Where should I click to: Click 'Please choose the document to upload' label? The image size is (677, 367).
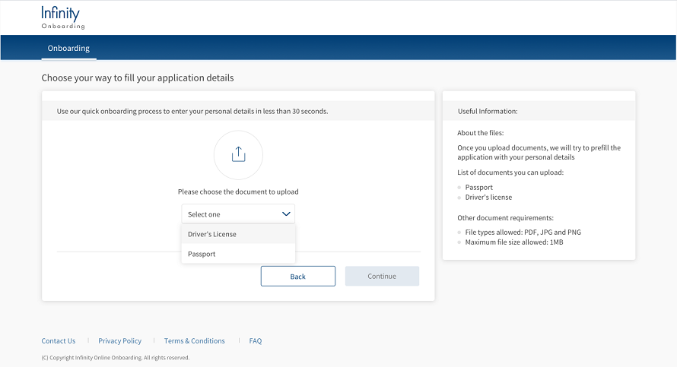238,191
